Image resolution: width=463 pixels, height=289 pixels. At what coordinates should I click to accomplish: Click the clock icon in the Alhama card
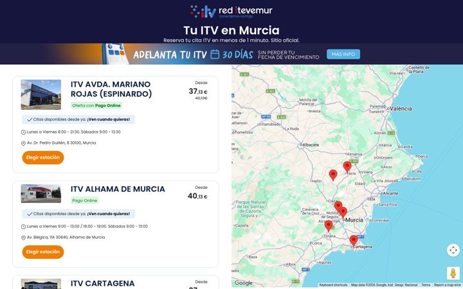tap(23, 227)
